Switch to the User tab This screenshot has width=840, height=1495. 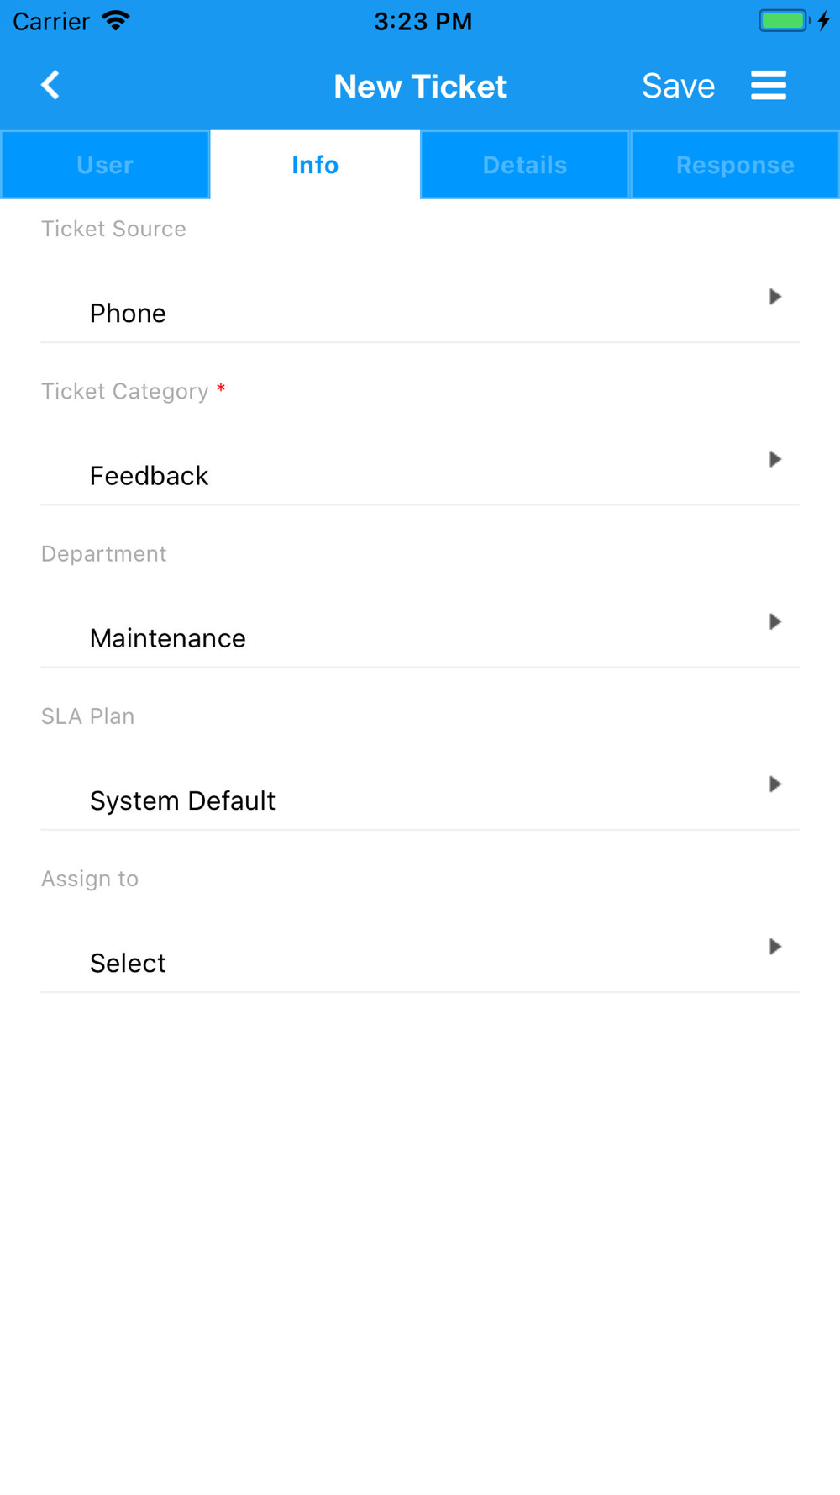click(x=105, y=165)
